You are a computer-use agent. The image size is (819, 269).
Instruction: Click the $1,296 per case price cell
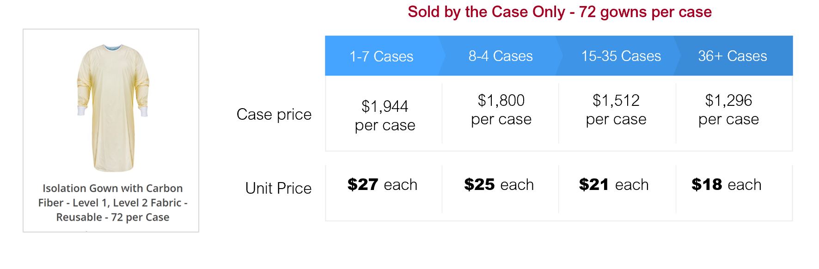coord(728,110)
